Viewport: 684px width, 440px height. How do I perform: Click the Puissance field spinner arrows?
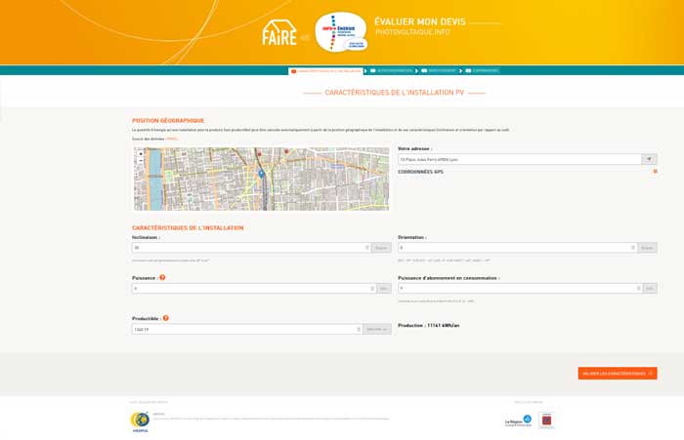point(373,289)
